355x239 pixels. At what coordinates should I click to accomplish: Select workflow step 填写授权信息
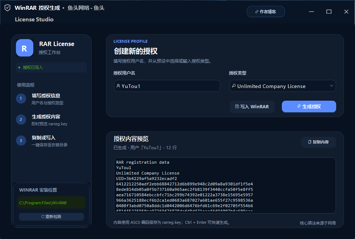tap(46, 96)
